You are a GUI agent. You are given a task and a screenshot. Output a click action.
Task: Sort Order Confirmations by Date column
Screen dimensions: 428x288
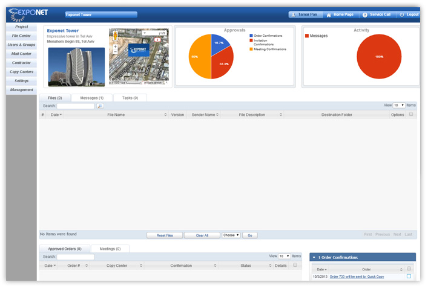321,269
